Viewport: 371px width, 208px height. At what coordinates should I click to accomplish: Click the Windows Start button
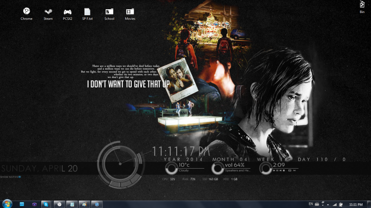7,204
